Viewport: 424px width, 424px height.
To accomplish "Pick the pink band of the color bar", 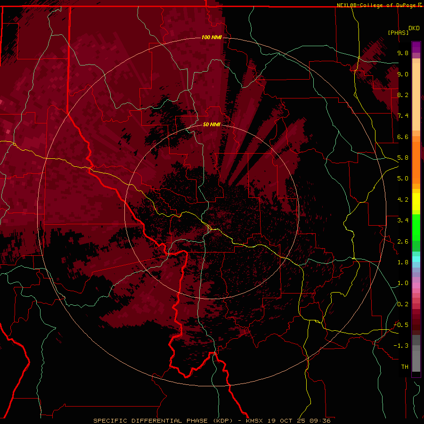I will tap(416, 285).
